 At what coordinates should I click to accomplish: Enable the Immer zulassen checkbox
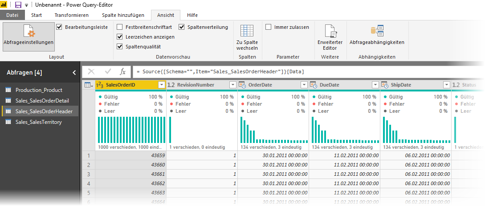pyautogui.click(x=268, y=27)
